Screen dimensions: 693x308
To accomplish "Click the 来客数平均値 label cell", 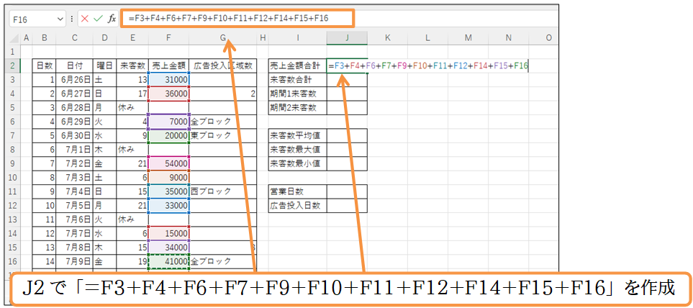I will tap(298, 136).
